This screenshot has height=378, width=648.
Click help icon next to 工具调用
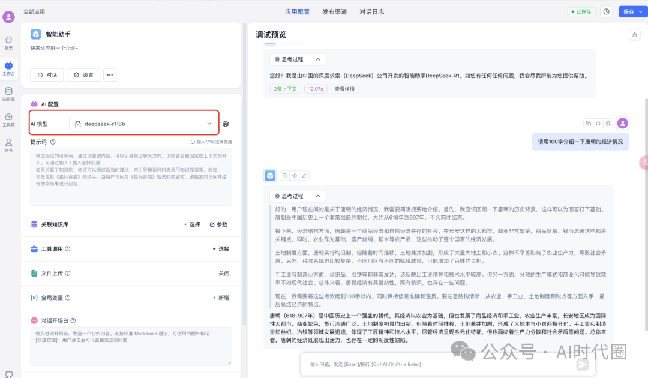68,248
